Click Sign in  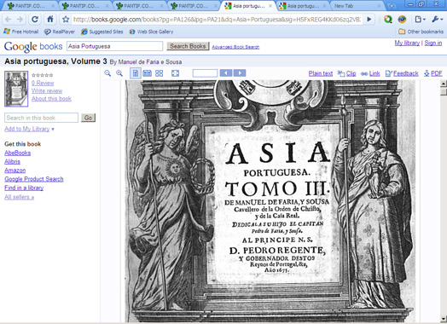pos(433,43)
